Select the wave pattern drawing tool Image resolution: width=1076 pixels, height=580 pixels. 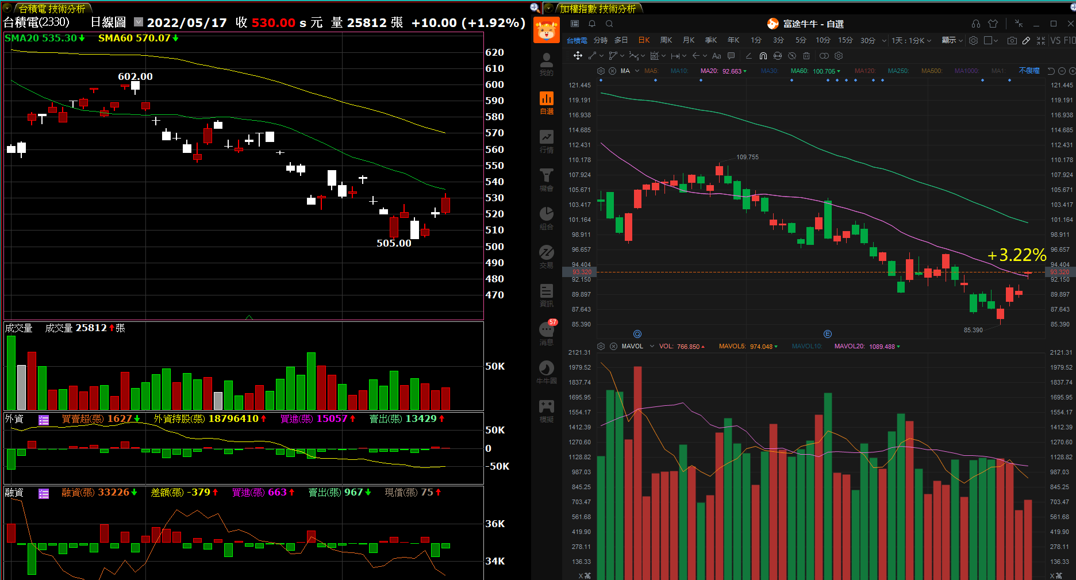633,56
